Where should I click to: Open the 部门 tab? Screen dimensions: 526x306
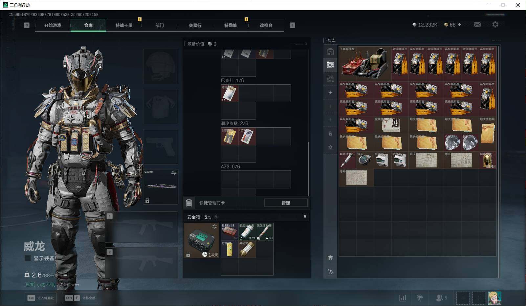point(160,25)
